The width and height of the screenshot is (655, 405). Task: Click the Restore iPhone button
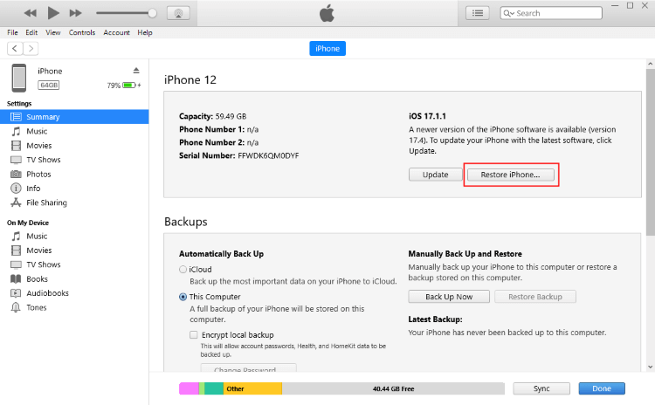[511, 175]
